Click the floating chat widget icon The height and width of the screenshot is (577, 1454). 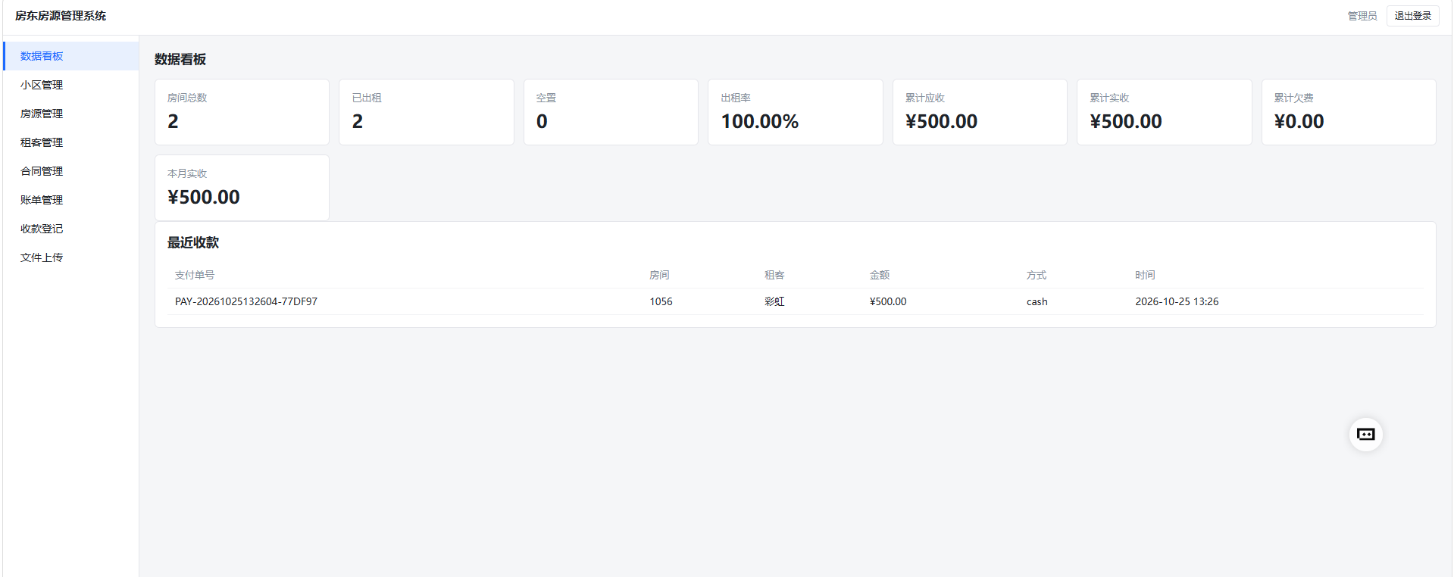[1365, 435]
